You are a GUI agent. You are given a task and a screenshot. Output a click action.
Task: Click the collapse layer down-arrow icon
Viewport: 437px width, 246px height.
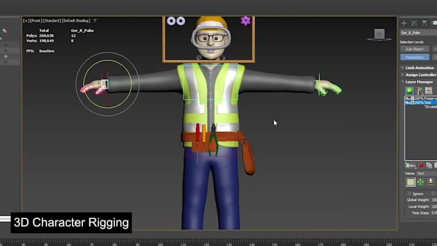click(x=431, y=182)
